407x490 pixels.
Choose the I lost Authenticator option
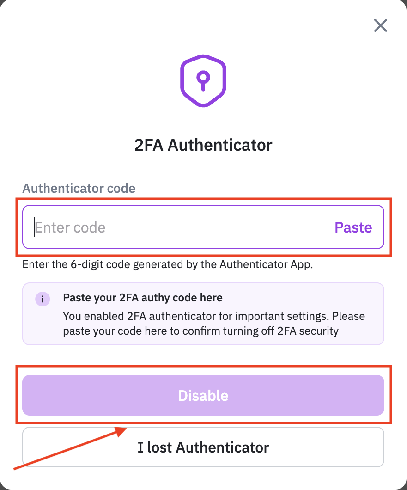203,447
